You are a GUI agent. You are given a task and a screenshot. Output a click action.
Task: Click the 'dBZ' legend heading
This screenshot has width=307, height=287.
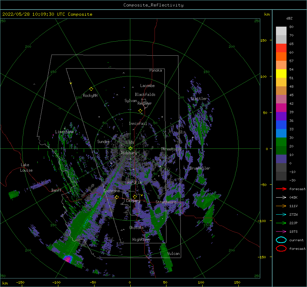coord(289,18)
